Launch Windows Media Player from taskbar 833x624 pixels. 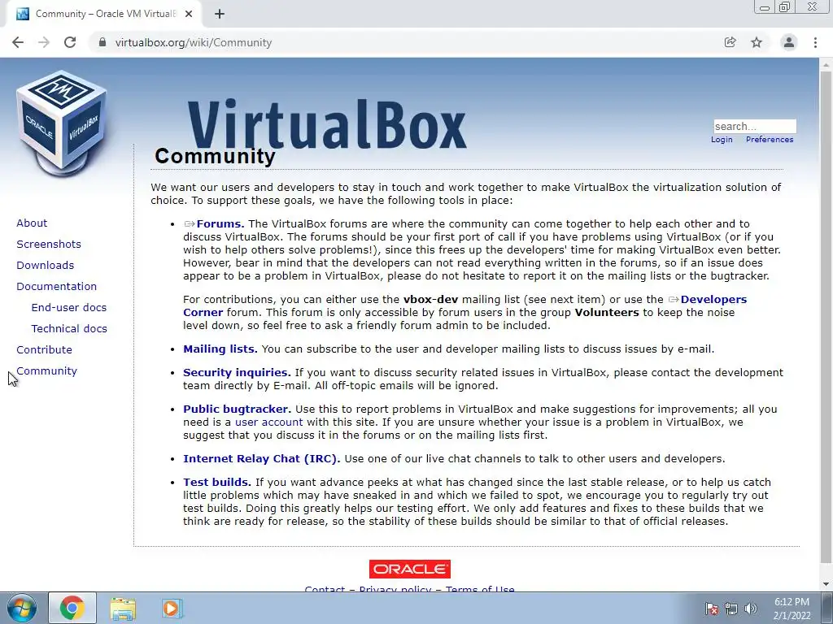172,608
